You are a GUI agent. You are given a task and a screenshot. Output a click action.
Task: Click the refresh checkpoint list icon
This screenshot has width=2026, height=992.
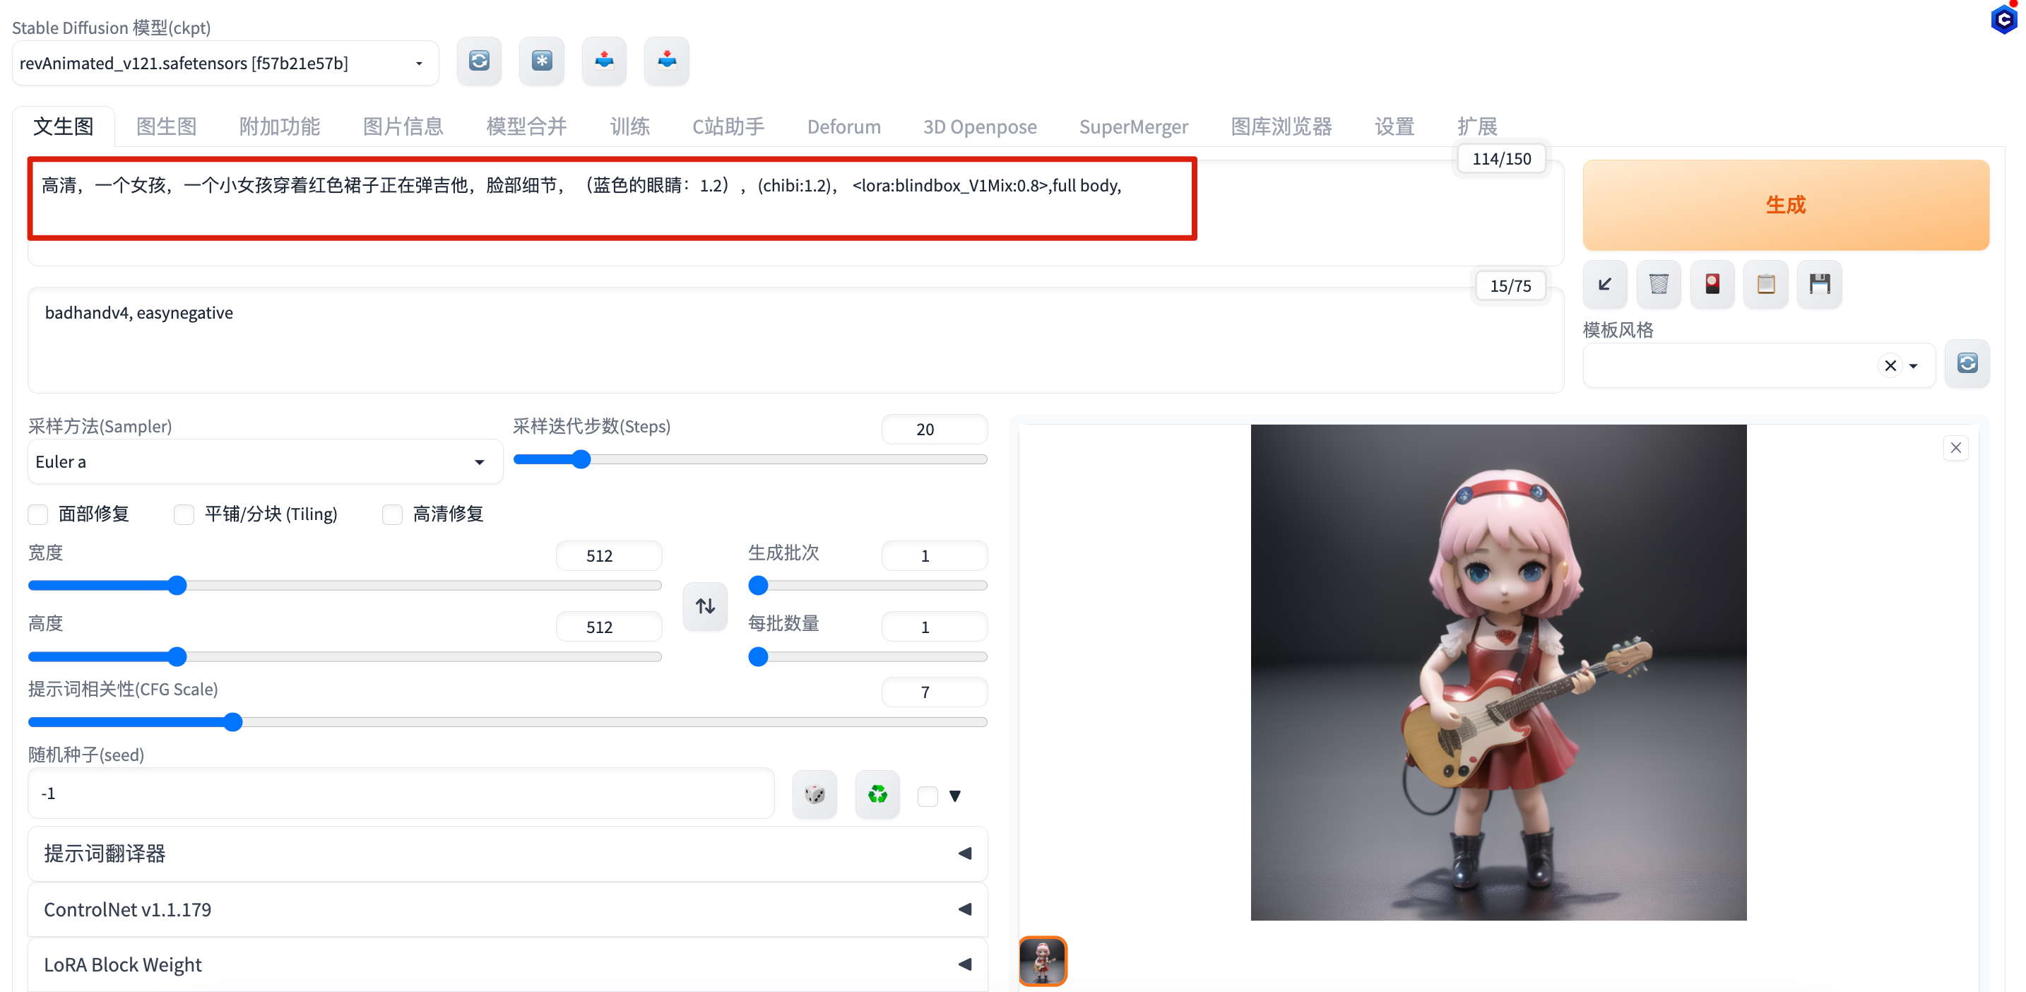[479, 61]
